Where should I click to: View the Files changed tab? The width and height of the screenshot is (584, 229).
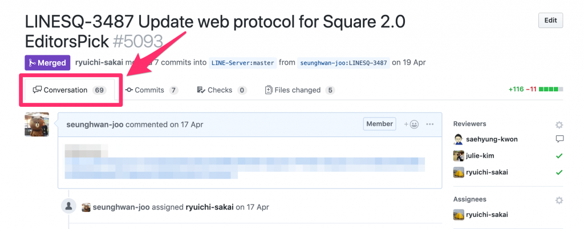[x=299, y=90]
